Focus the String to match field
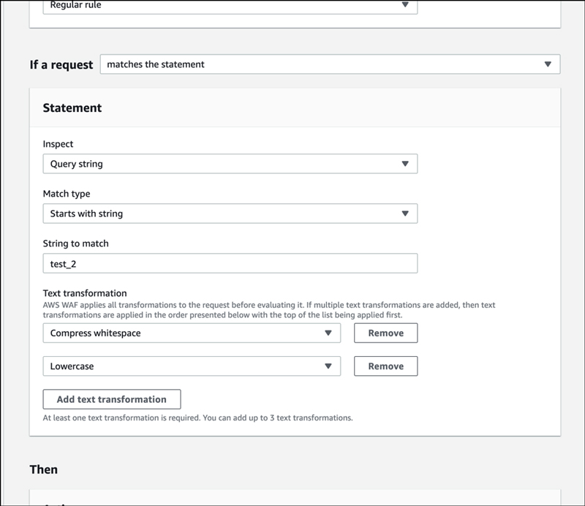 click(230, 263)
